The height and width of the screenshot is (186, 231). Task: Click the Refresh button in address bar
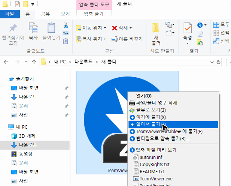click(219, 62)
